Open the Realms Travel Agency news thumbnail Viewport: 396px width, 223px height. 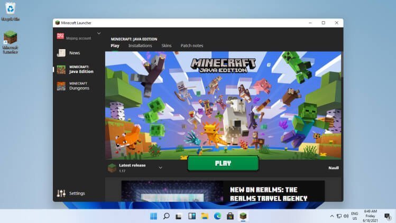tap(172, 191)
